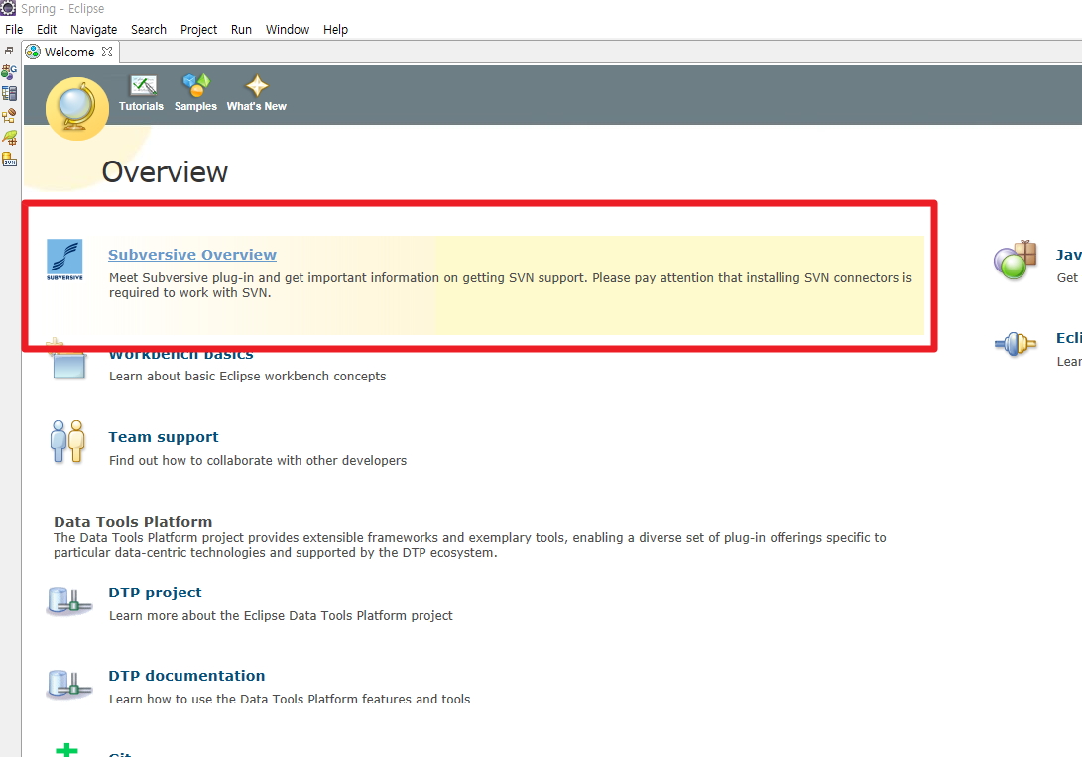Click the golden globe Welcome home icon
This screenshot has height=757, width=1082.
(x=77, y=108)
